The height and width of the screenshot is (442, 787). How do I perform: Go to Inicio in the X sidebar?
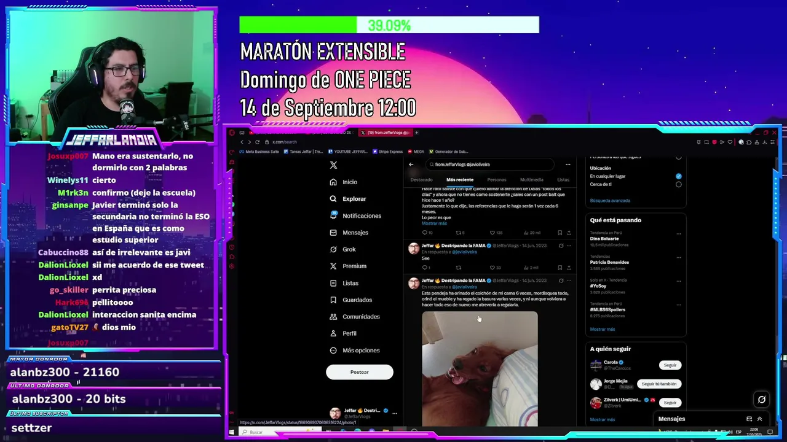coord(343,182)
